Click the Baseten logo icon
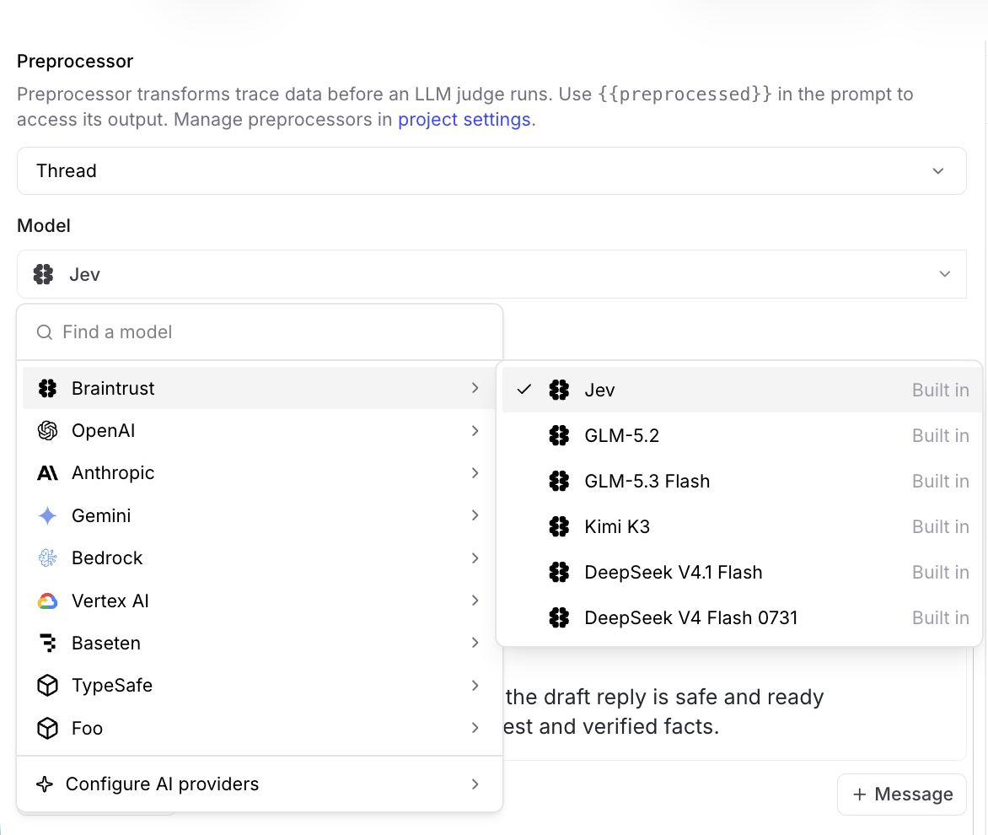 pos(48,643)
